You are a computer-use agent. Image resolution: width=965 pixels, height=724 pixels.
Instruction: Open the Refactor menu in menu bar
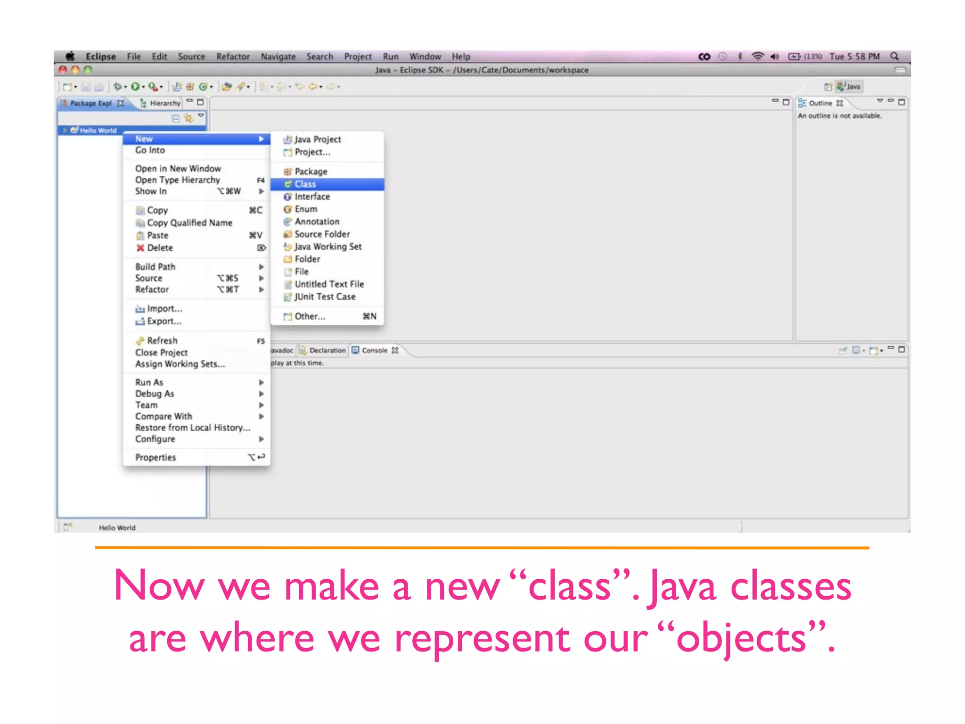(233, 57)
